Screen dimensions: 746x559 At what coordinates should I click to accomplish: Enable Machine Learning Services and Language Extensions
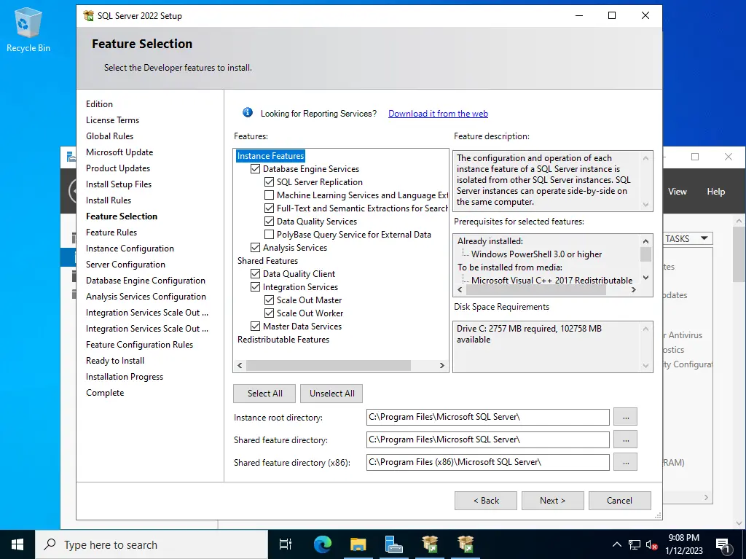[x=270, y=195]
